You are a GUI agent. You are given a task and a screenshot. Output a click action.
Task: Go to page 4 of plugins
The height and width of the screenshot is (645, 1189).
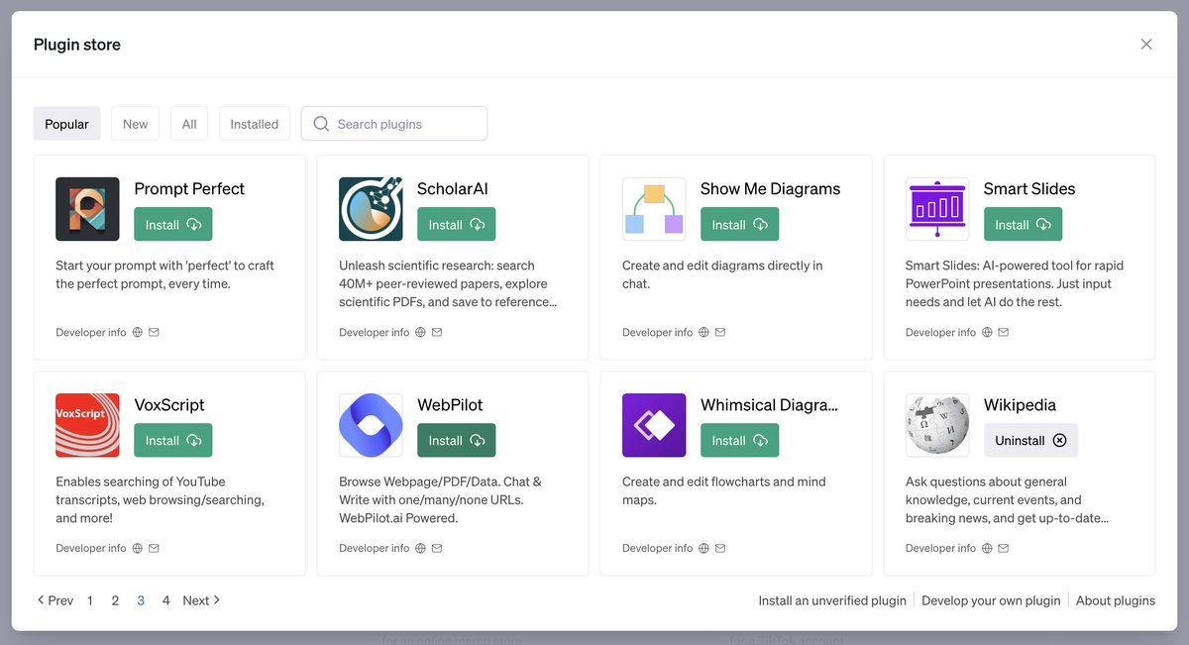tap(165, 600)
